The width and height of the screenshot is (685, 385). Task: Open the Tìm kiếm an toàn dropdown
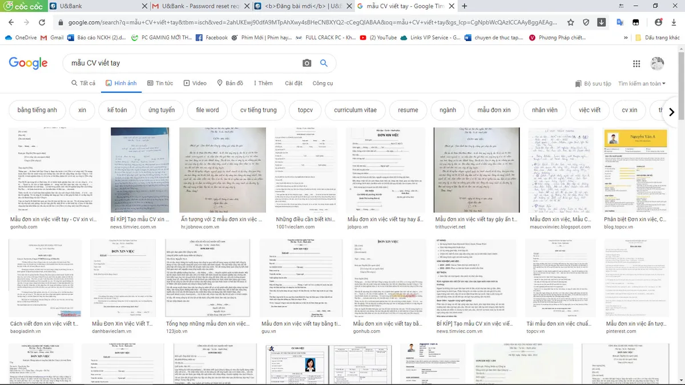pyautogui.click(x=642, y=83)
